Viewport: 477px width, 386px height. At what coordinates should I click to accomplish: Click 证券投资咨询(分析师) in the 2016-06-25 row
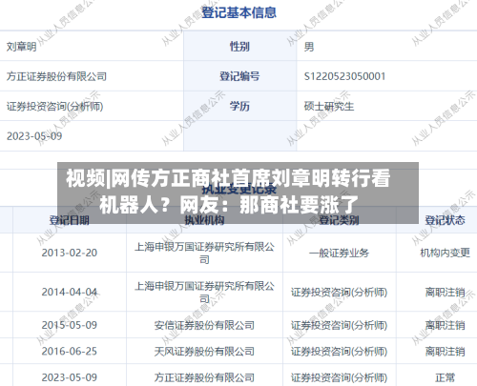[339, 352]
